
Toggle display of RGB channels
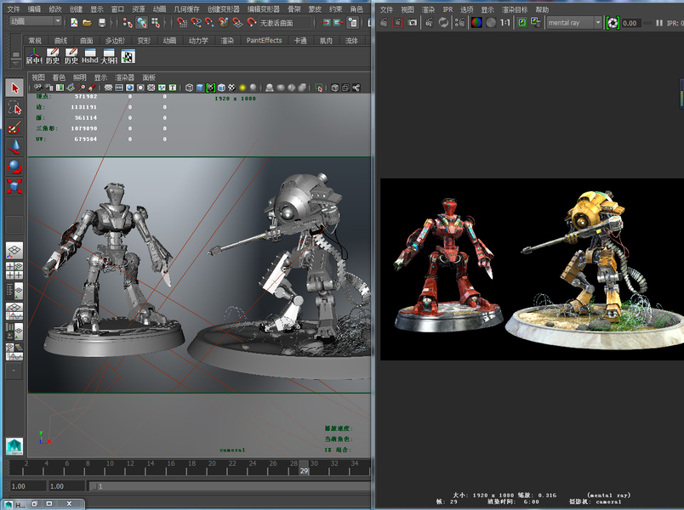coord(476,23)
